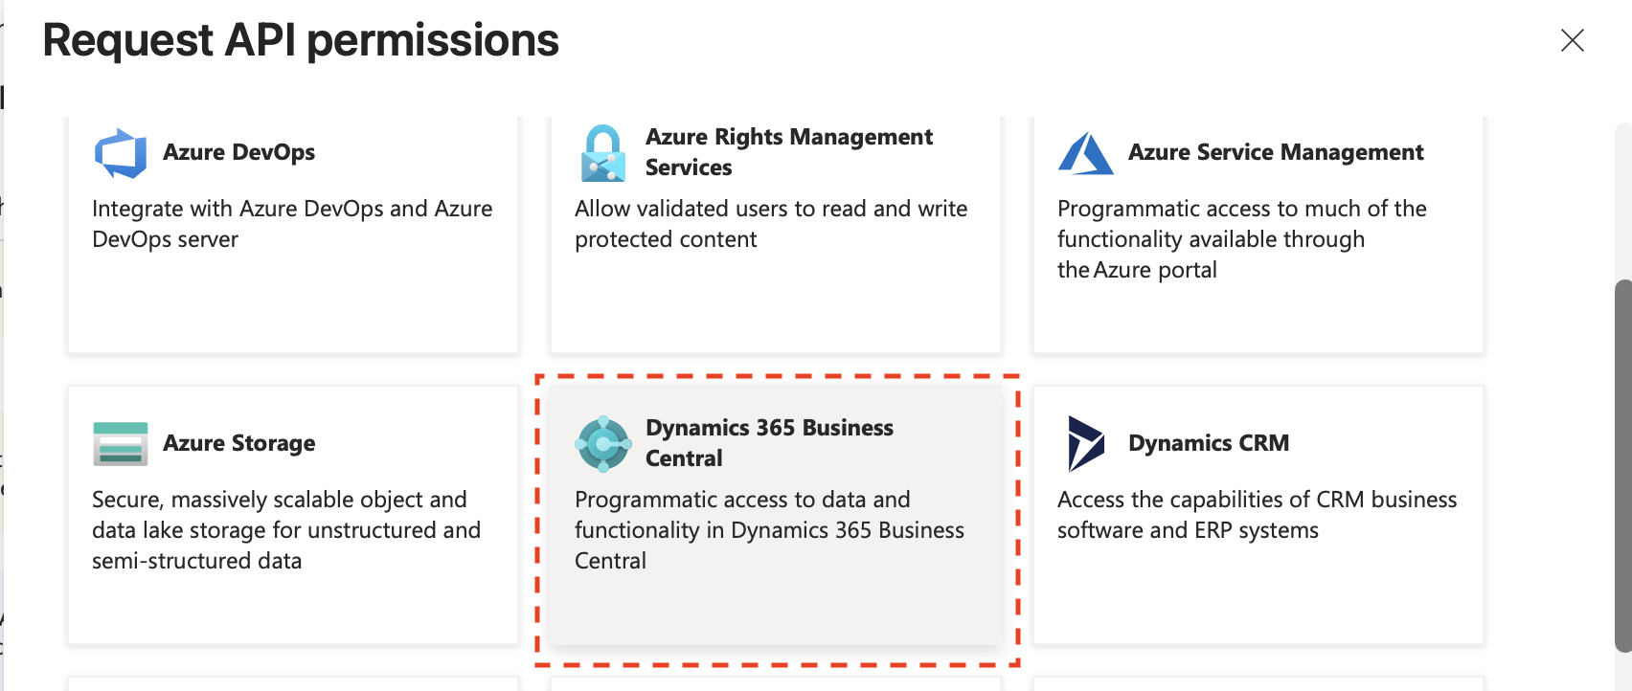Click Dynamics CRM card description text
This screenshot has width=1632, height=691.
(x=1257, y=515)
